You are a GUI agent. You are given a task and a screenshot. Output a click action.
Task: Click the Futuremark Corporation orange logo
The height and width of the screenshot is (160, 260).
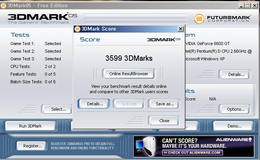pyautogui.click(x=199, y=19)
